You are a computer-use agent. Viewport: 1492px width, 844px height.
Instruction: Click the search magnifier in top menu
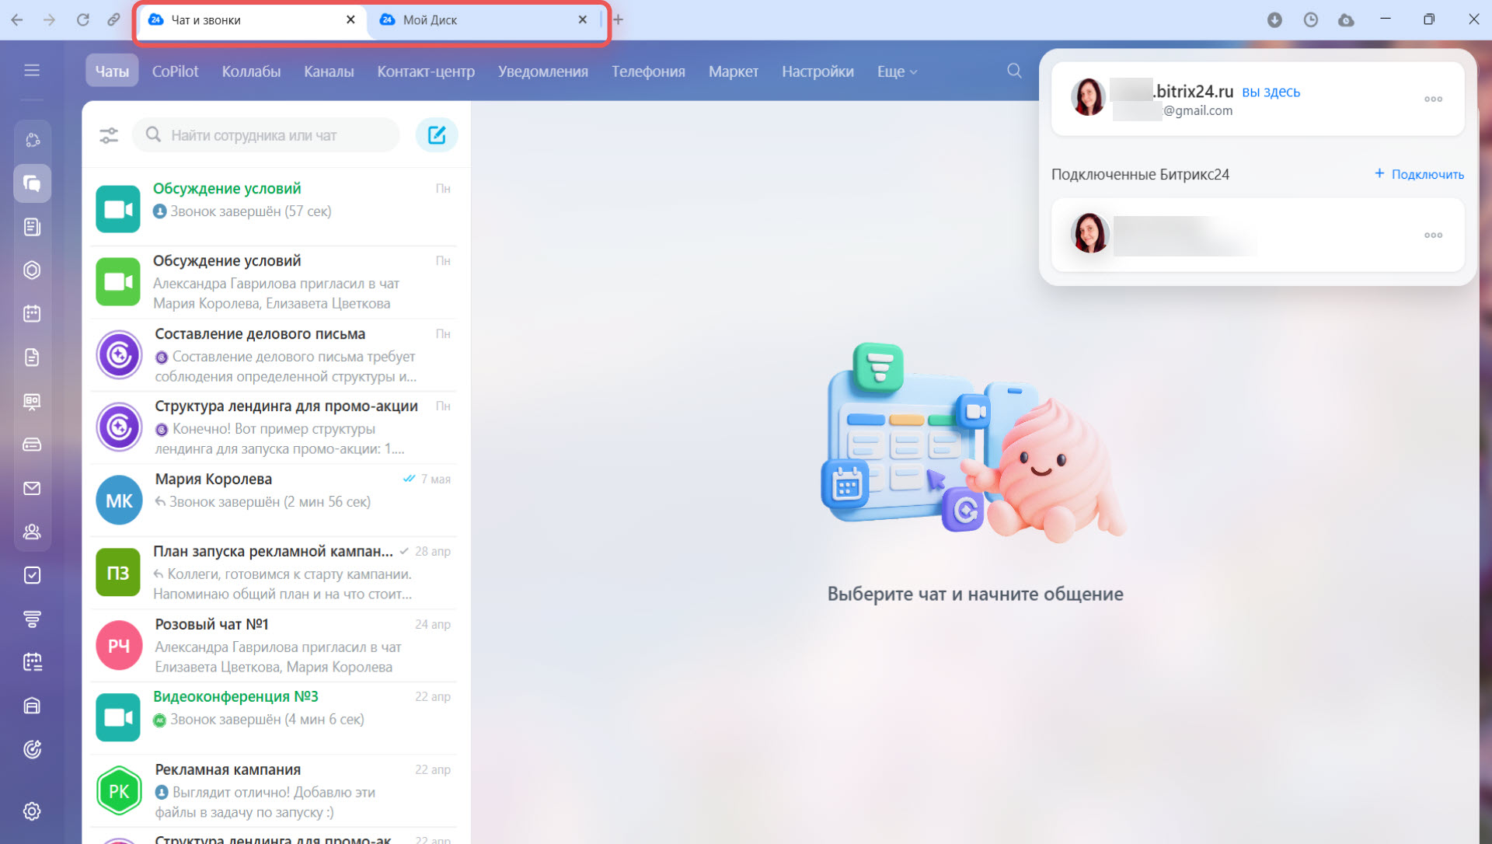1014,71
